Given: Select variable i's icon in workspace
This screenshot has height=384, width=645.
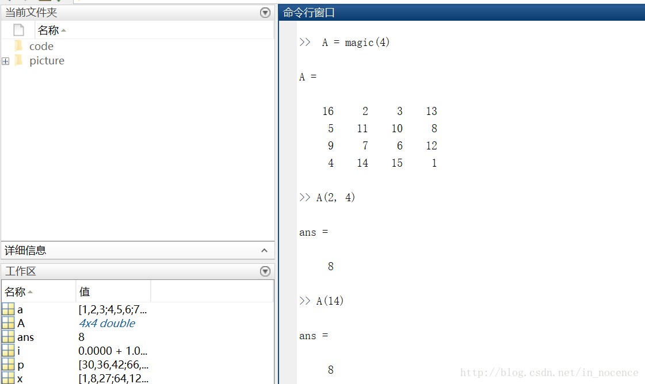Looking at the screenshot, I should pos(8,351).
